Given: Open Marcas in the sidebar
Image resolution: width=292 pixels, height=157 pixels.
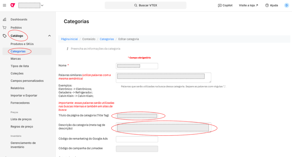Looking at the screenshot, I should click(16, 59).
